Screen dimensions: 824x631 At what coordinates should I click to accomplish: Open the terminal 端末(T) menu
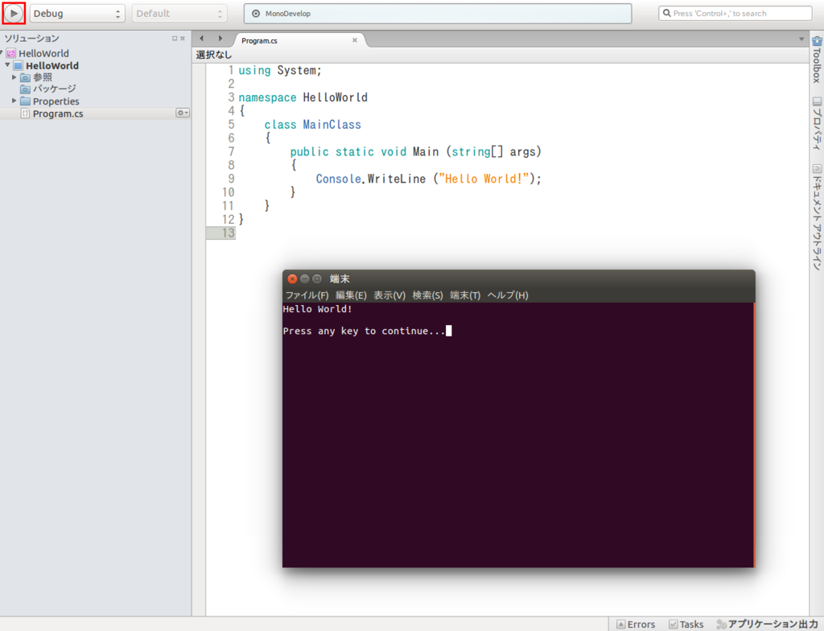pyautogui.click(x=465, y=295)
